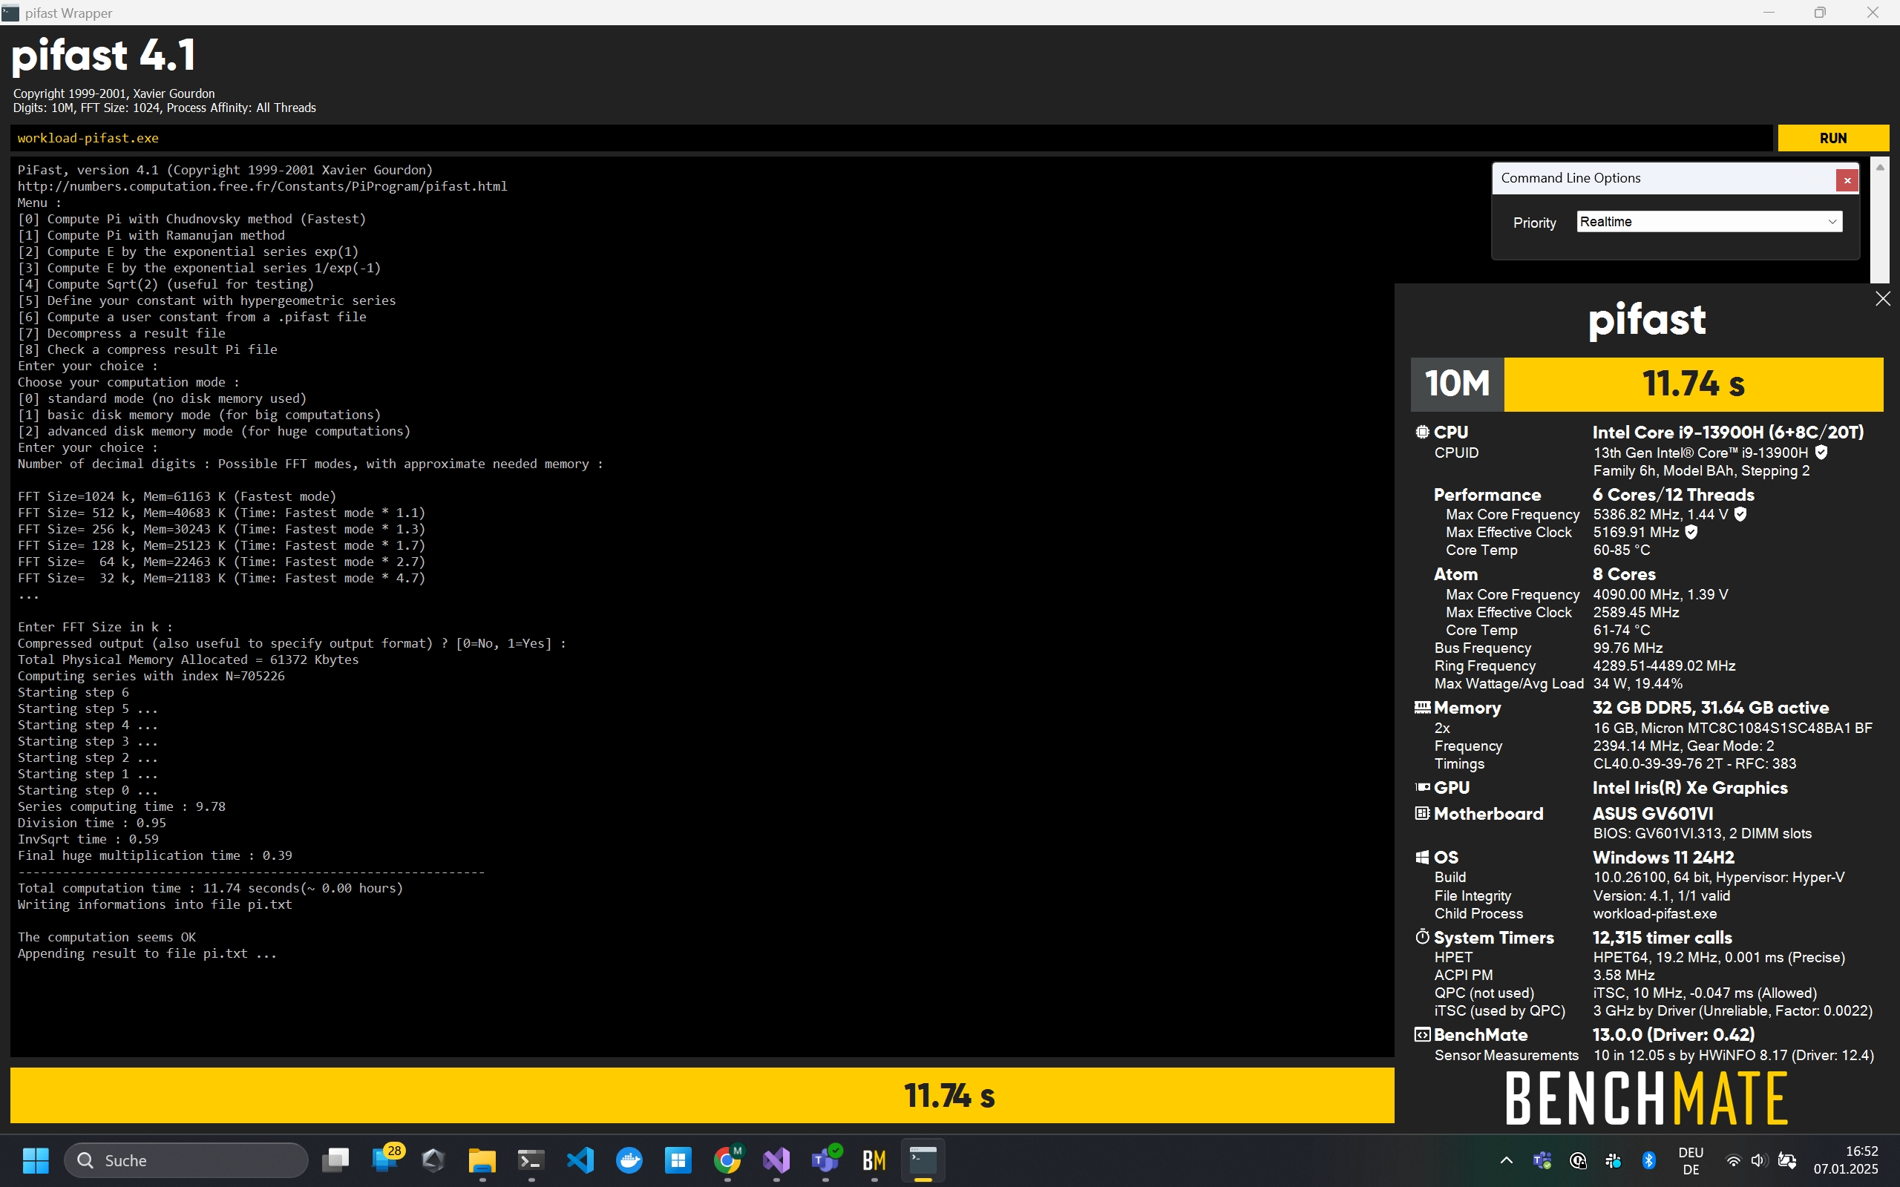This screenshot has height=1187, width=1900.
Task: Click the bottom yellow 11.74 s result bar
Action: (702, 1095)
